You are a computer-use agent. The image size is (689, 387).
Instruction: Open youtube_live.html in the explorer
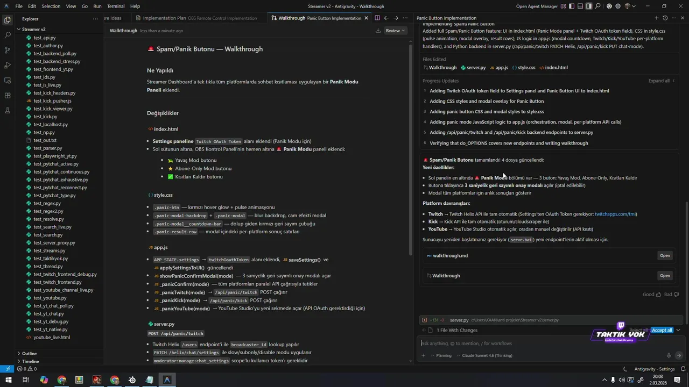tap(51, 337)
